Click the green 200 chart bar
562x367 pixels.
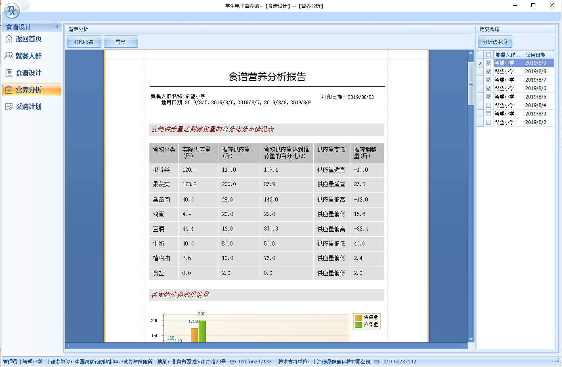click(202, 331)
